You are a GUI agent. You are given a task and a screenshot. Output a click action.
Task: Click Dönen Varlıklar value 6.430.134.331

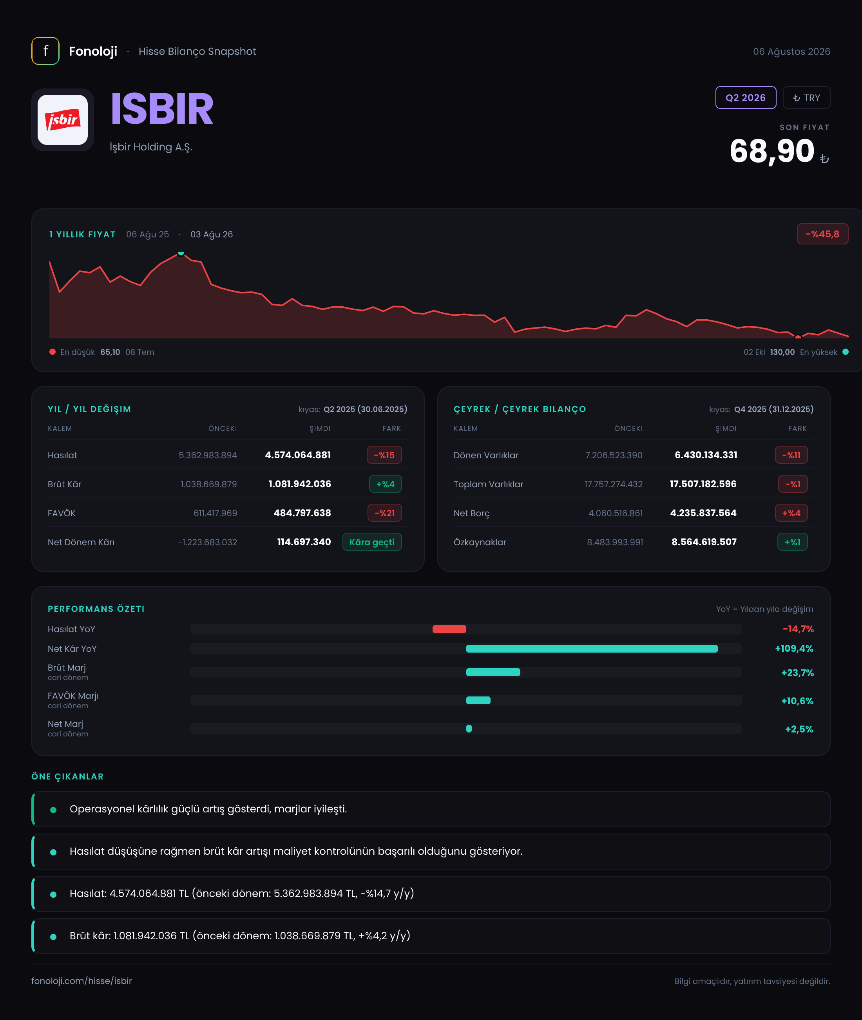click(706, 455)
